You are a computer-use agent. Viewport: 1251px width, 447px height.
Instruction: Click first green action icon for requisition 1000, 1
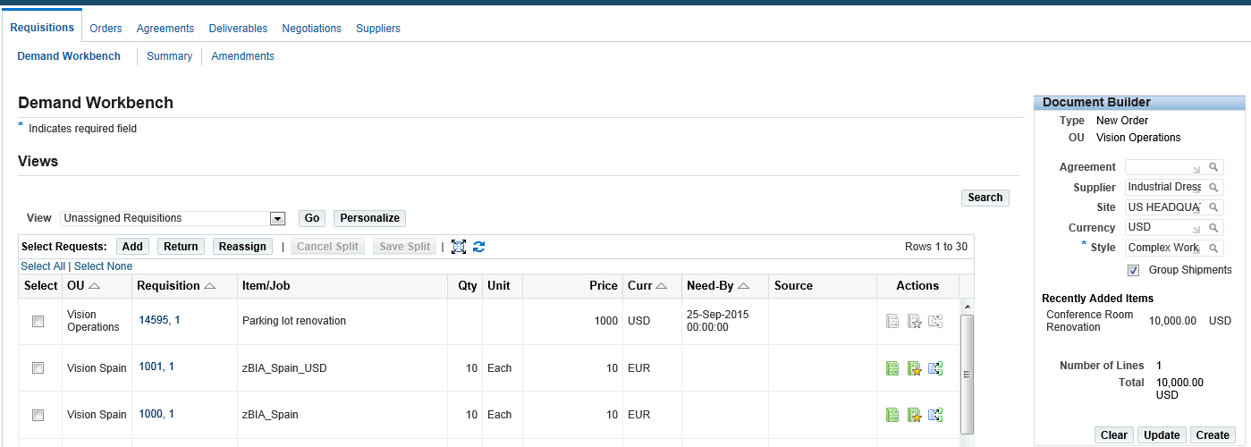892,415
